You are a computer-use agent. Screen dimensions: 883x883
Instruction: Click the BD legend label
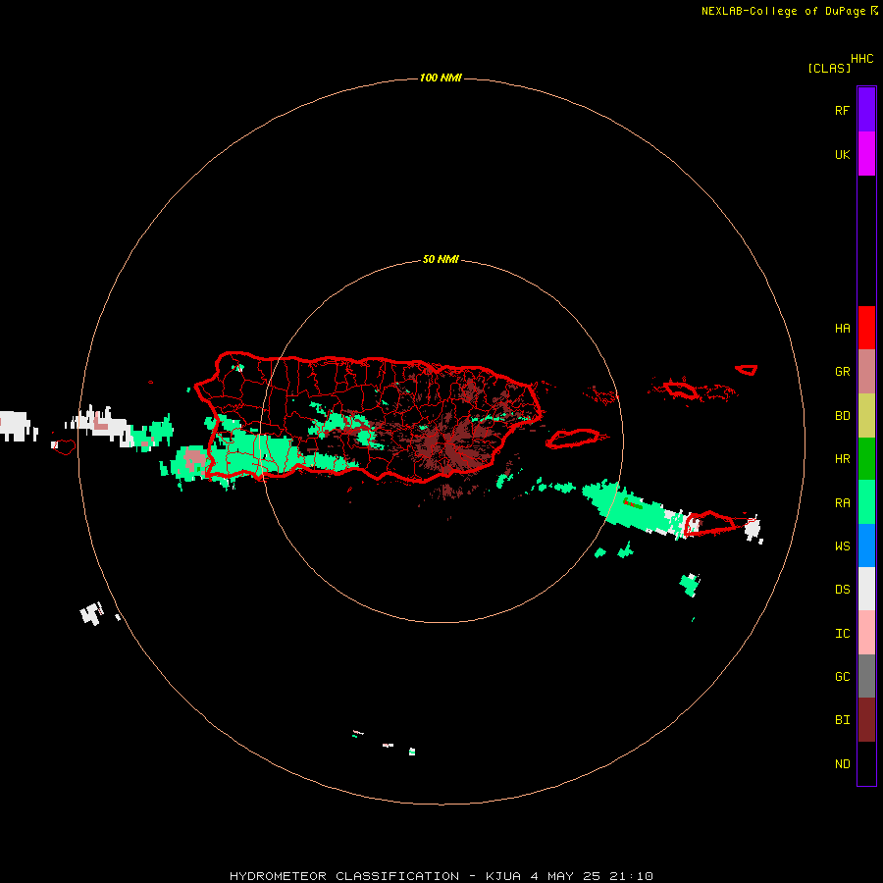click(x=842, y=416)
